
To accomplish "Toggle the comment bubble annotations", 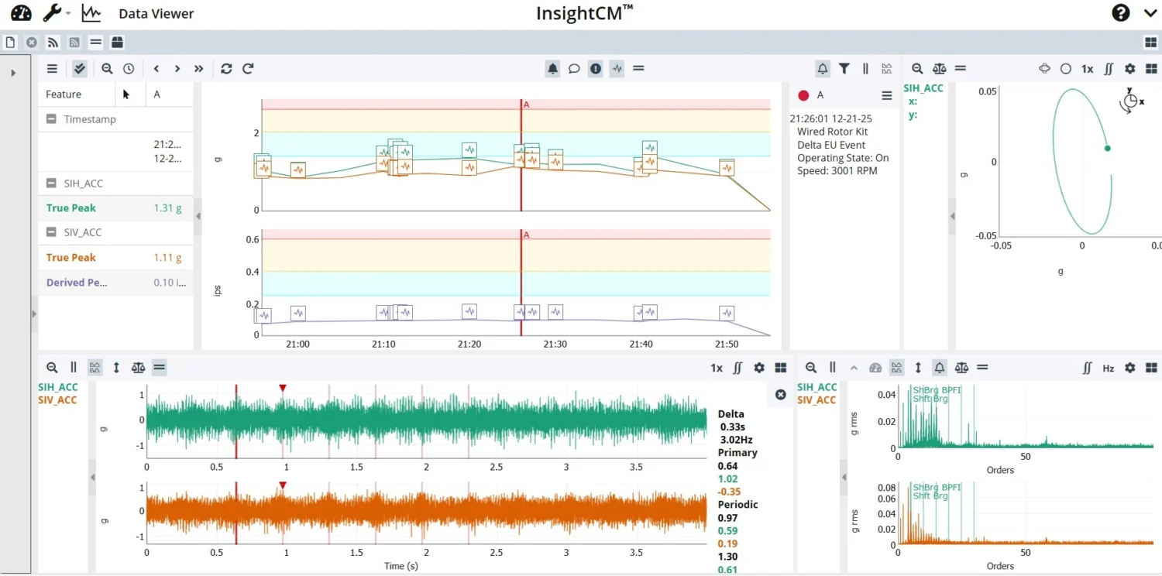I will coord(574,69).
